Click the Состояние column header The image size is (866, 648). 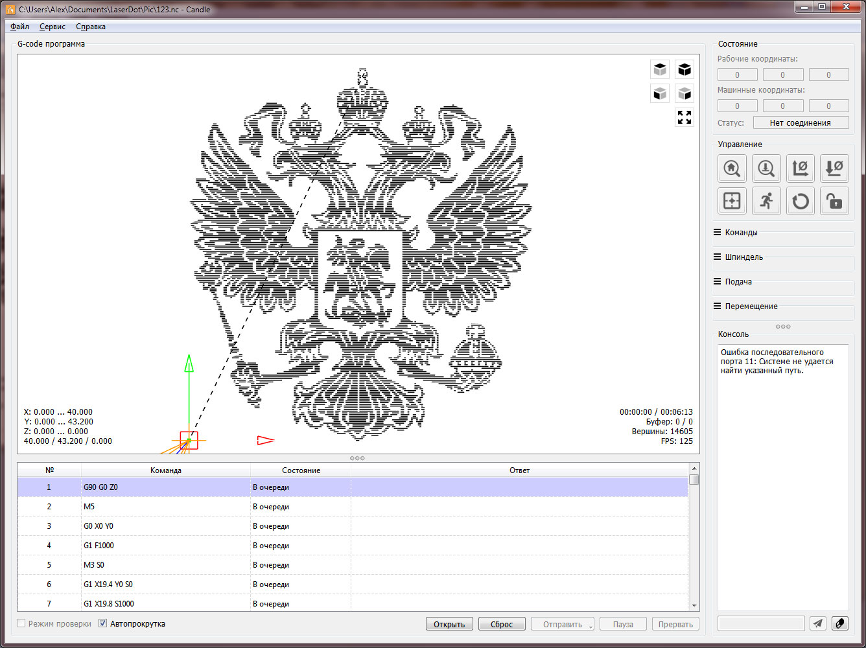tap(301, 470)
